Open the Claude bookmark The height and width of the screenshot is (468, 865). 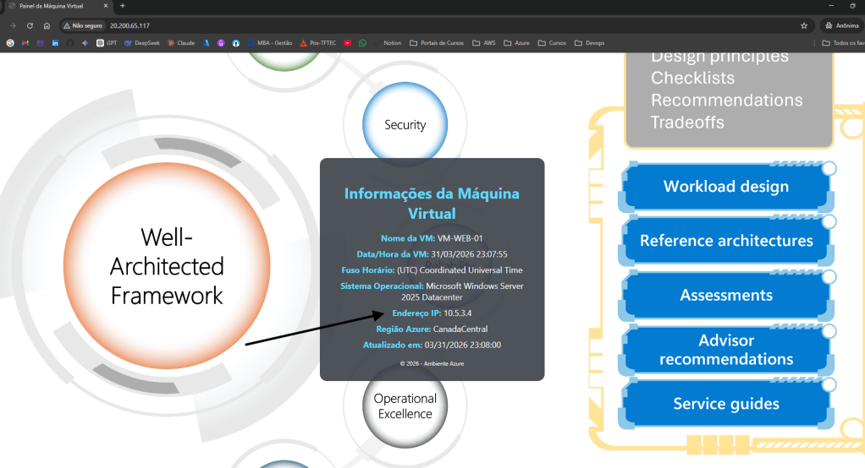click(x=181, y=43)
